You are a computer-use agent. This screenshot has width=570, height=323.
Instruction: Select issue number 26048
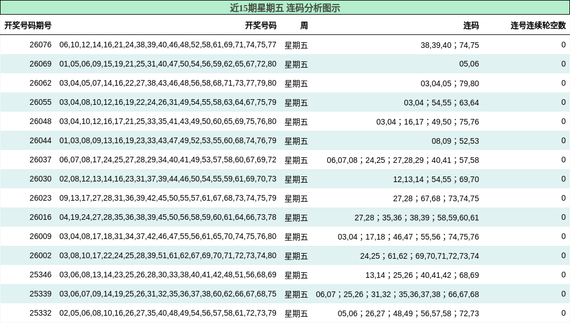coord(41,122)
